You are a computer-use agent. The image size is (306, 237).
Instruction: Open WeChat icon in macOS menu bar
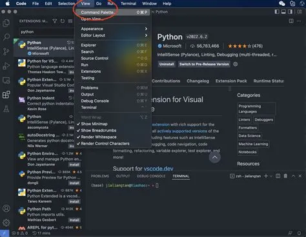click(x=282, y=3)
